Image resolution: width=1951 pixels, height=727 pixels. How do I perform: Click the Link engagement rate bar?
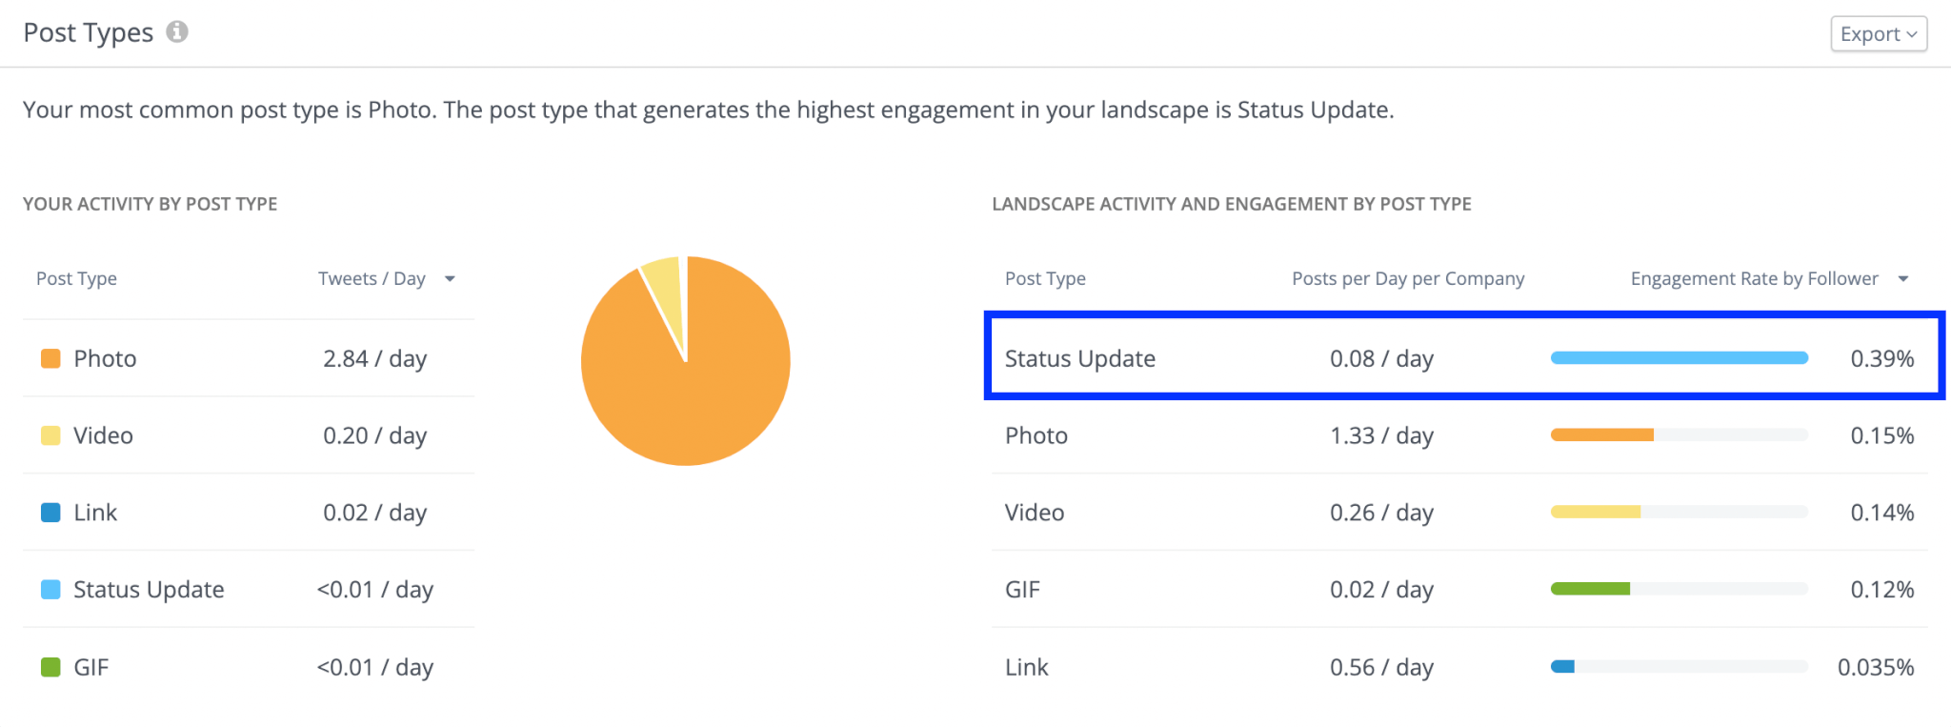[1562, 667]
